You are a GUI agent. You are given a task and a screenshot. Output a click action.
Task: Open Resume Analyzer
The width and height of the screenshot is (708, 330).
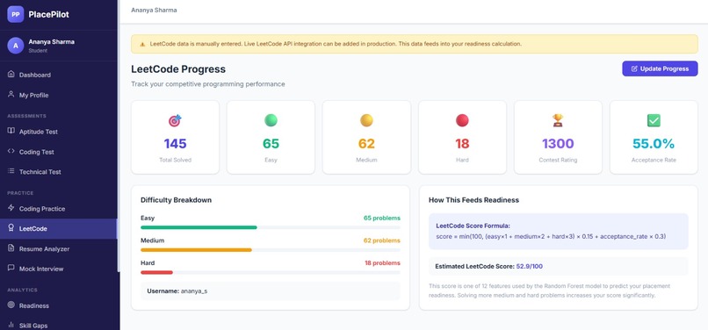pyautogui.click(x=59, y=248)
